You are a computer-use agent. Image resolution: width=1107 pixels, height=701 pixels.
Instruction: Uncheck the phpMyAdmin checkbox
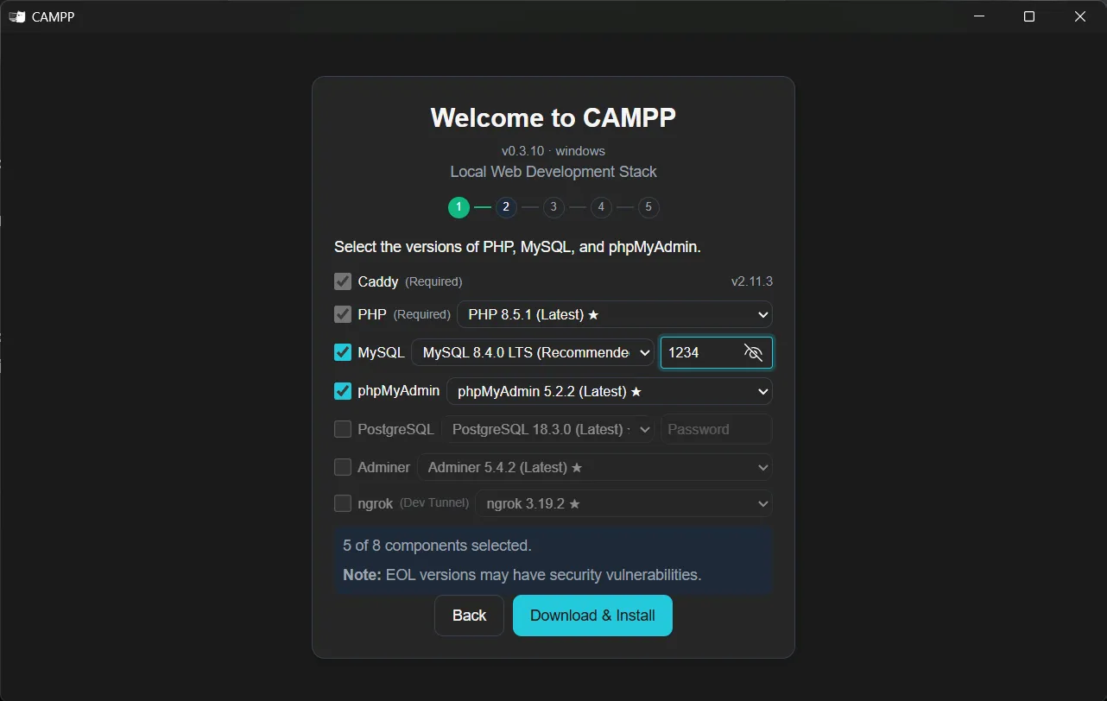point(343,391)
